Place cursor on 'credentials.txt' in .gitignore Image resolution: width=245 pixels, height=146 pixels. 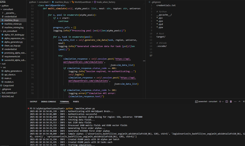(166, 5)
